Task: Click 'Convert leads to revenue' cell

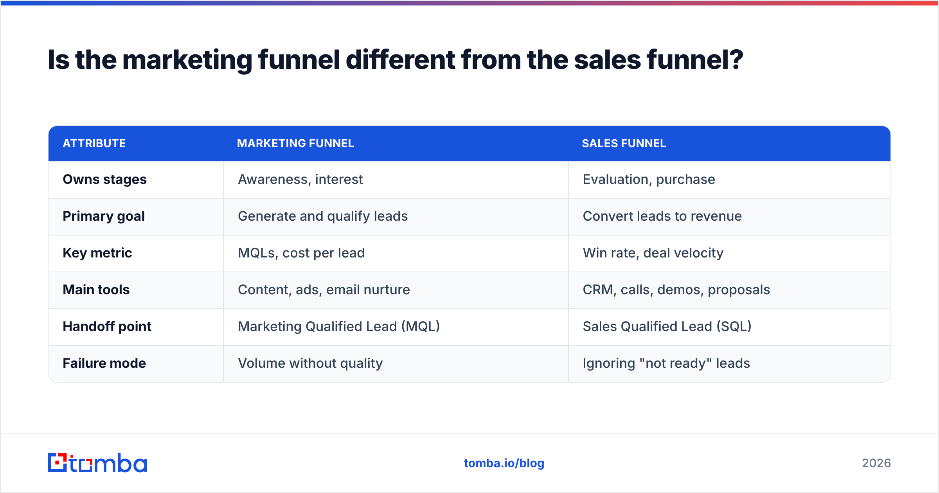Action: click(x=729, y=216)
